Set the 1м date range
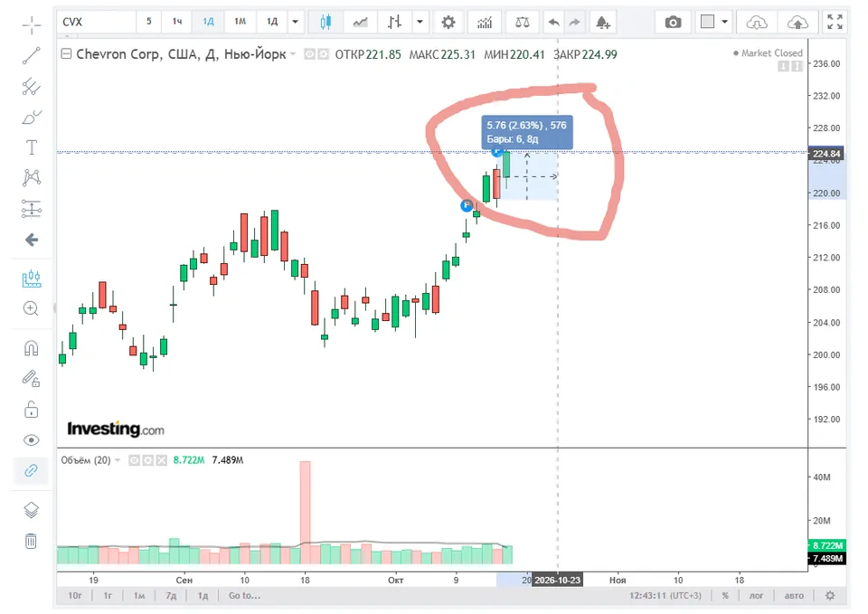Screen dimensions: 868x614 click(139, 596)
